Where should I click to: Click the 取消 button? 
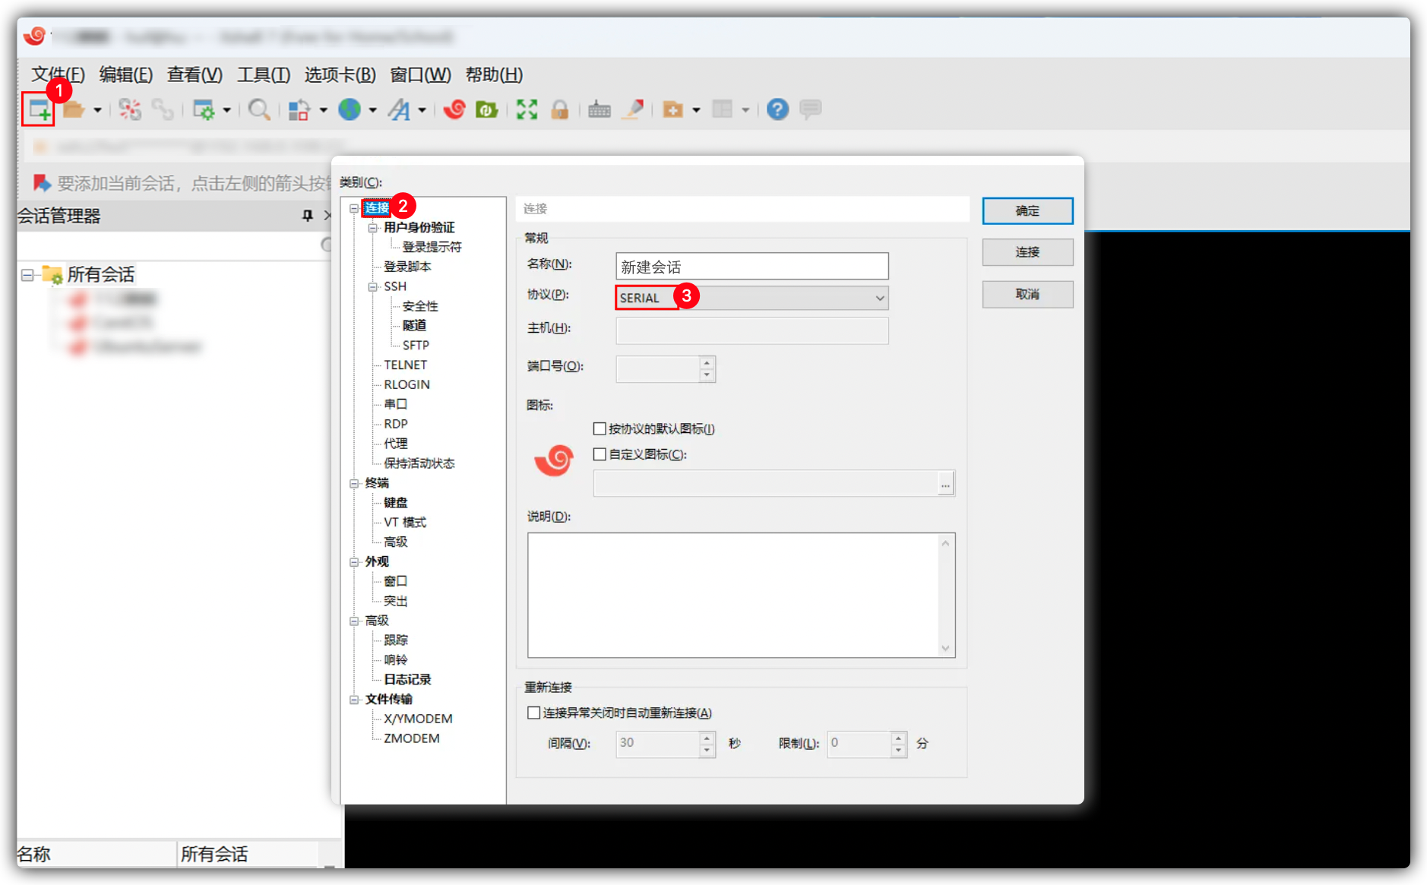point(1027,294)
